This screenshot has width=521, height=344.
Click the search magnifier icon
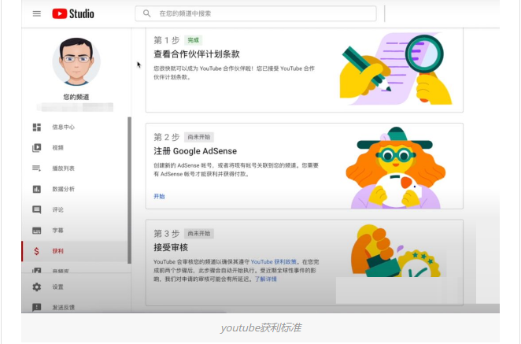146,13
